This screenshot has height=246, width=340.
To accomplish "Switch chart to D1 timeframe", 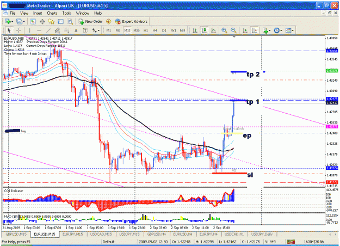I will coord(164,30).
